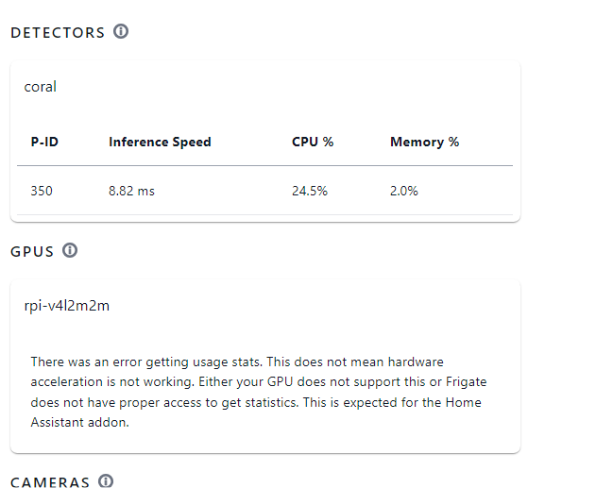
Task: Click the Cameras section heading
Action: 50,481
